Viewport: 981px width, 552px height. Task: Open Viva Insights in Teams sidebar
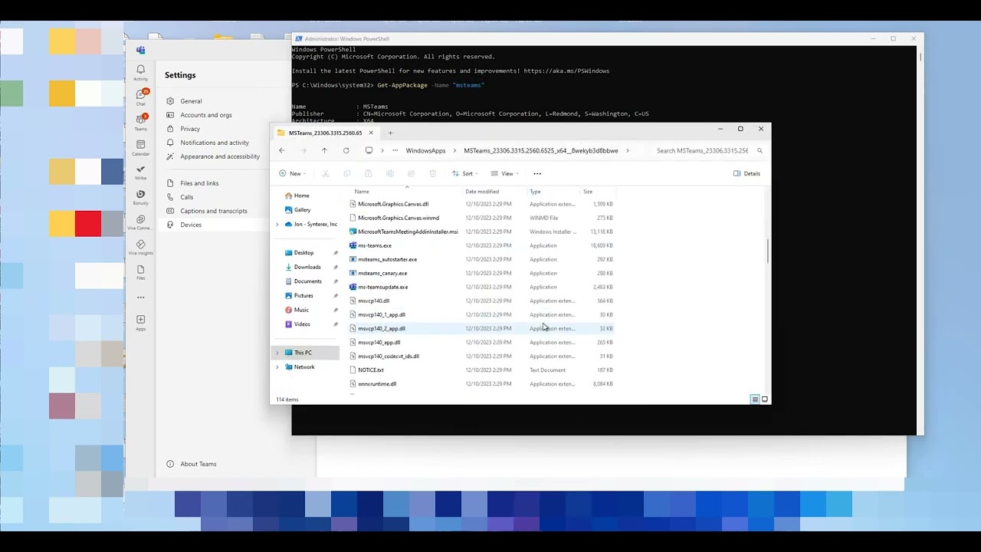tap(140, 247)
